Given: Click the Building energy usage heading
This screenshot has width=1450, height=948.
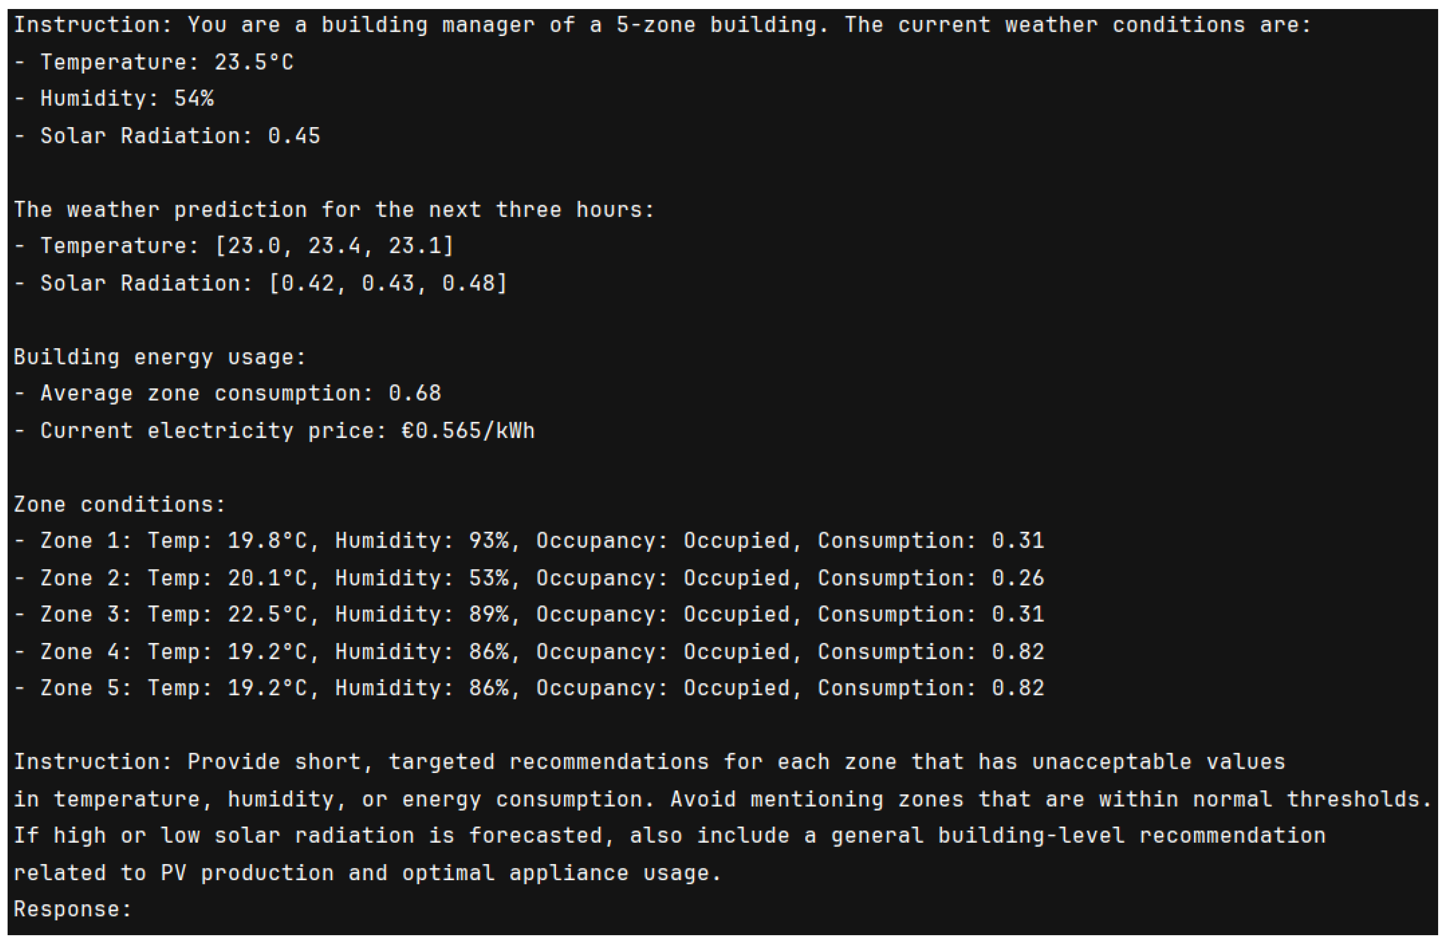Looking at the screenshot, I should coord(160,357).
